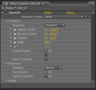Open the Effect Controls tab dropdown
This screenshot has width=96, height=90.
point(43,3)
